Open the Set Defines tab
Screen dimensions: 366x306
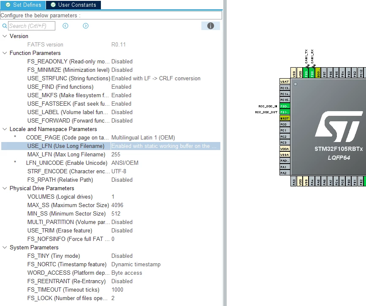click(23, 5)
